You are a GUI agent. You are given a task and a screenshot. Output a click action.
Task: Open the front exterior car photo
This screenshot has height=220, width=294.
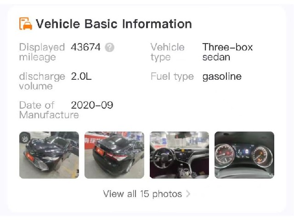[x=49, y=155]
